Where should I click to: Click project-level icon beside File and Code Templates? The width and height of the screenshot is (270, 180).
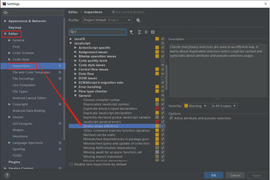[60, 72]
